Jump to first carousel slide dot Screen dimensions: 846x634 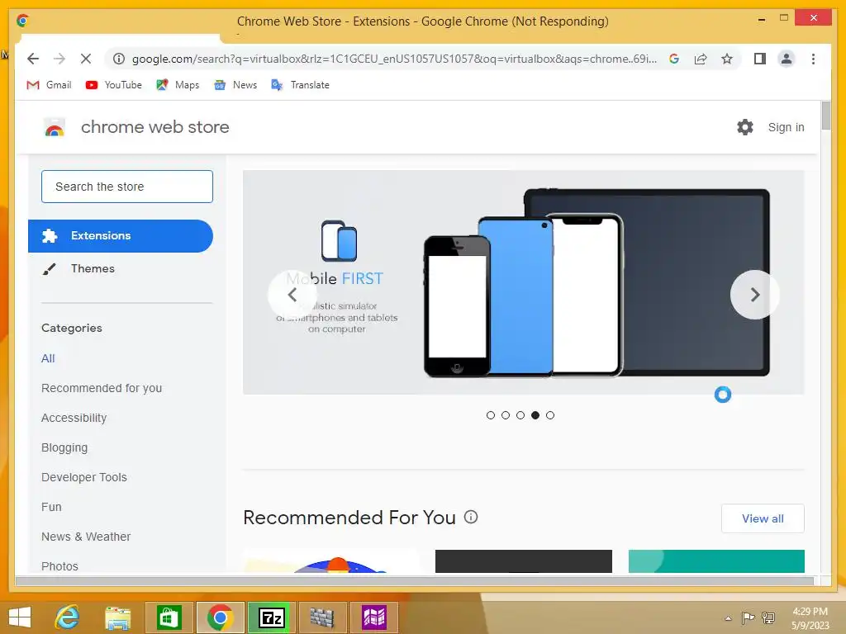tap(491, 415)
